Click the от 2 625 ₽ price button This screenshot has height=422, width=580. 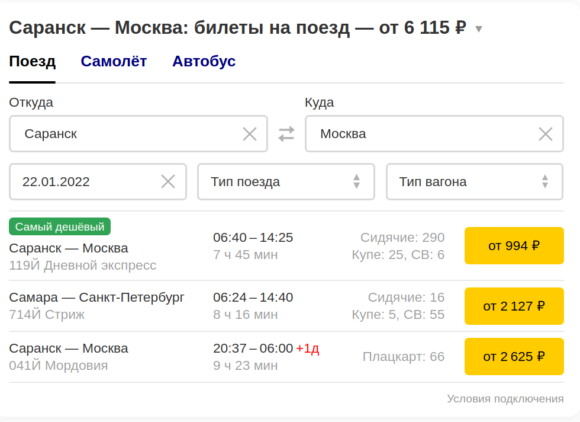point(514,356)
